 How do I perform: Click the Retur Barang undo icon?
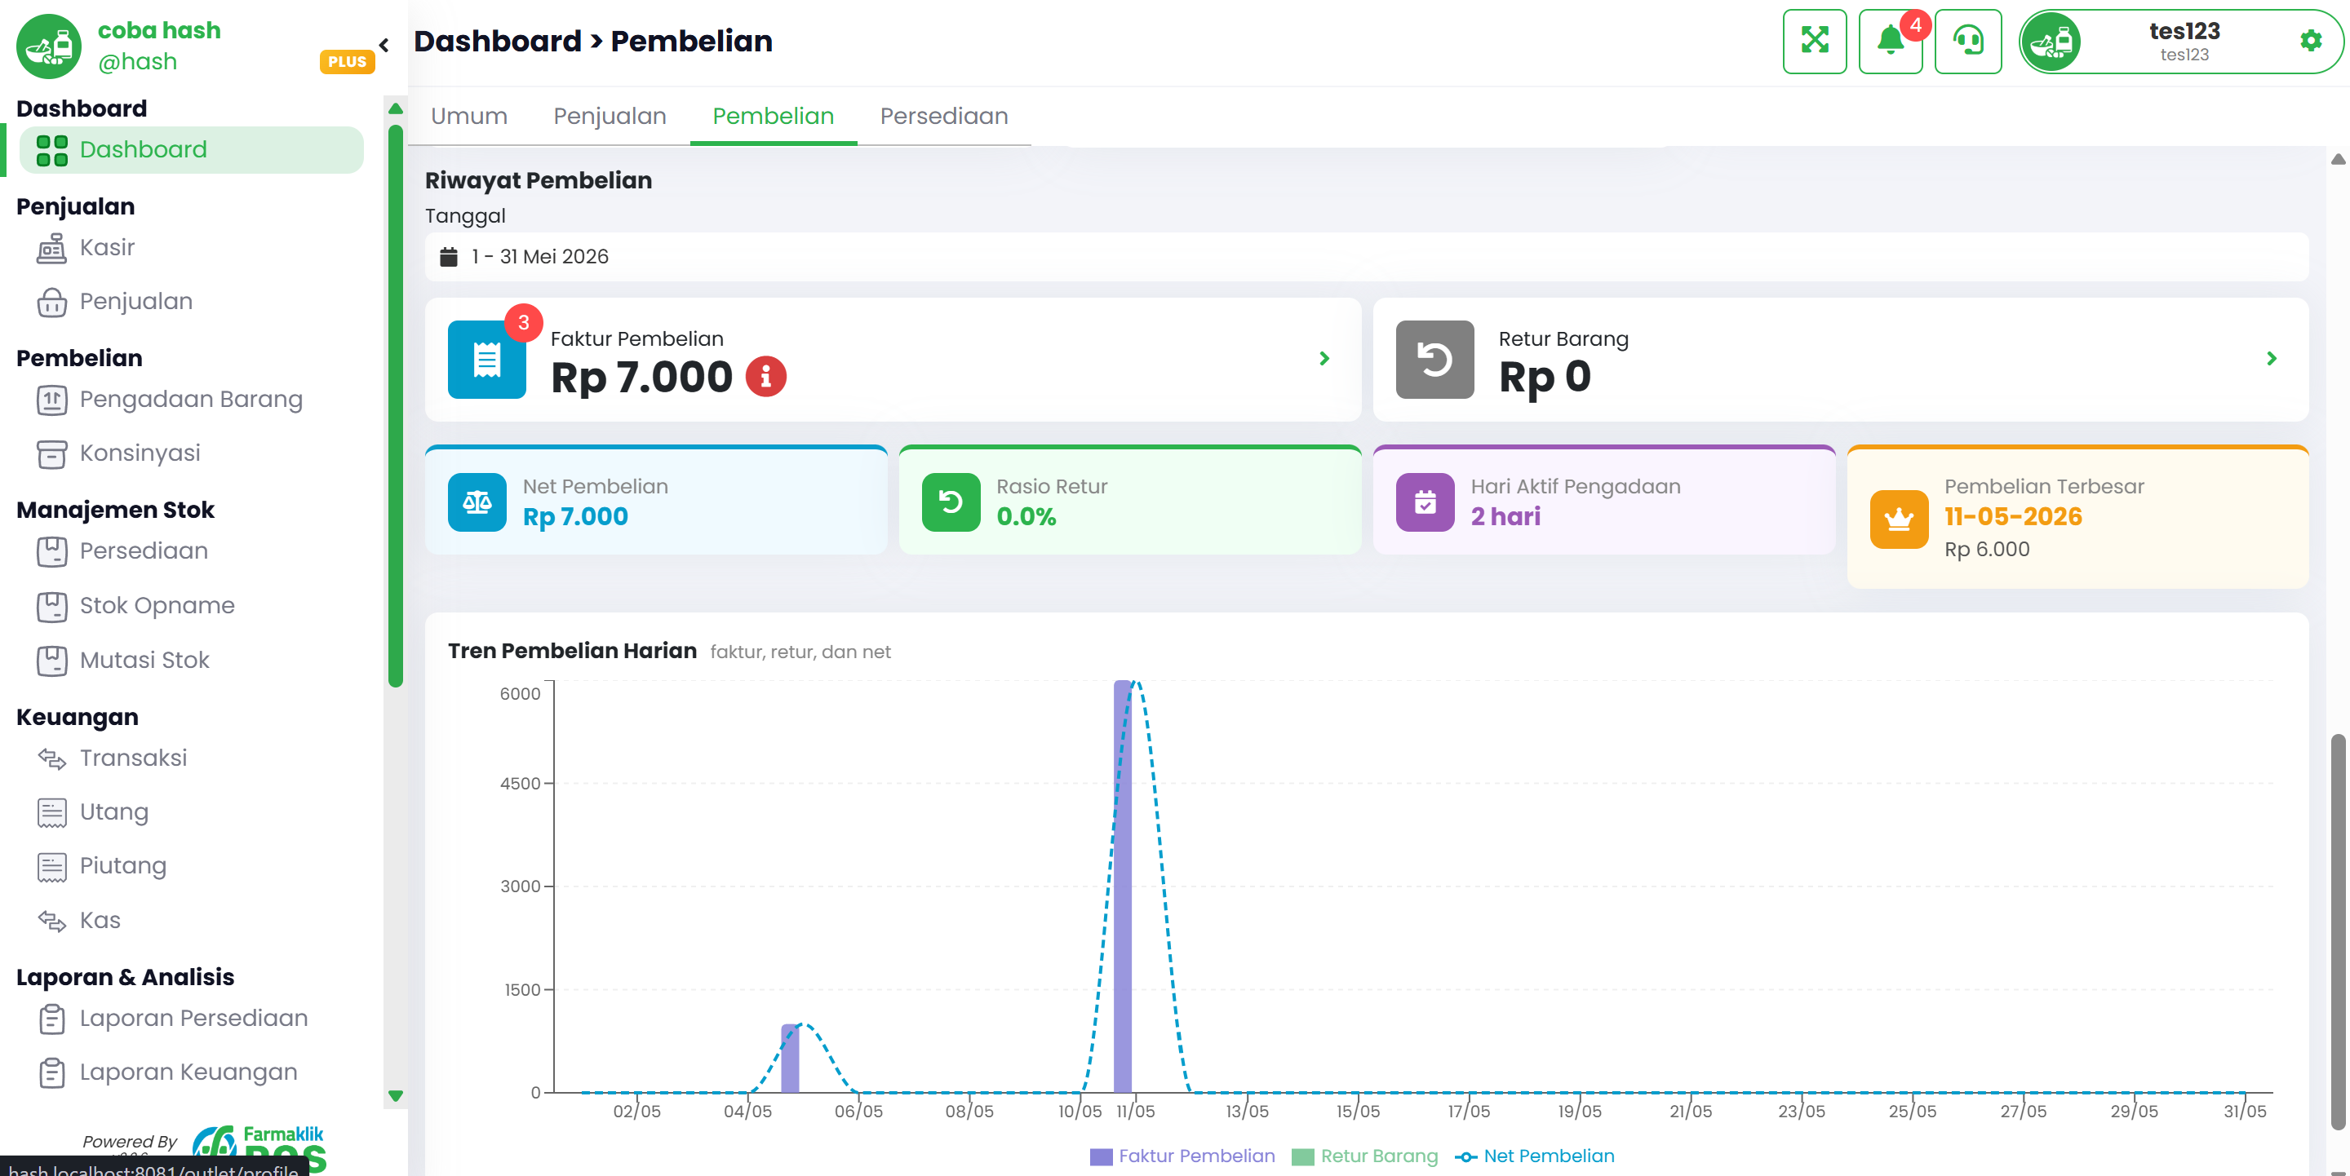click(x=1434, y=359)
